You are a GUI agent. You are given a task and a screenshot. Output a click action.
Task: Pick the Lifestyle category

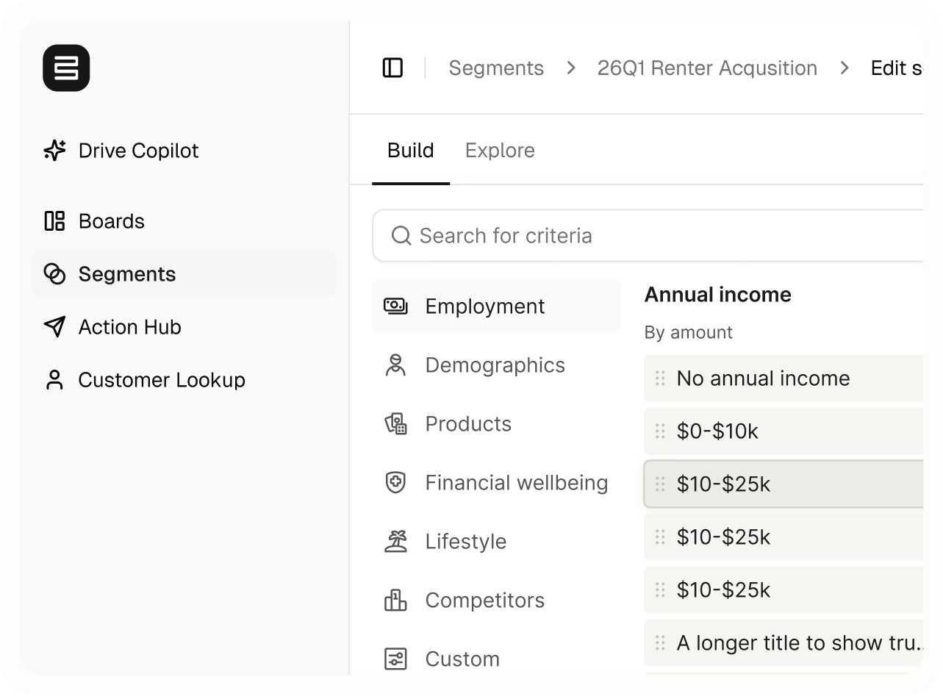[465, 542]
